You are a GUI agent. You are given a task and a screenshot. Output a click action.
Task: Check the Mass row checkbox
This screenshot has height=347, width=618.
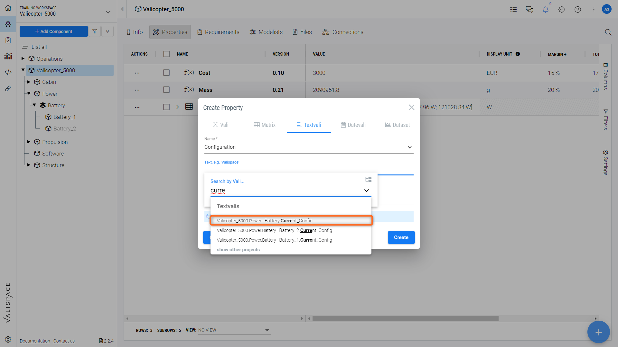[x=166, y=90]
